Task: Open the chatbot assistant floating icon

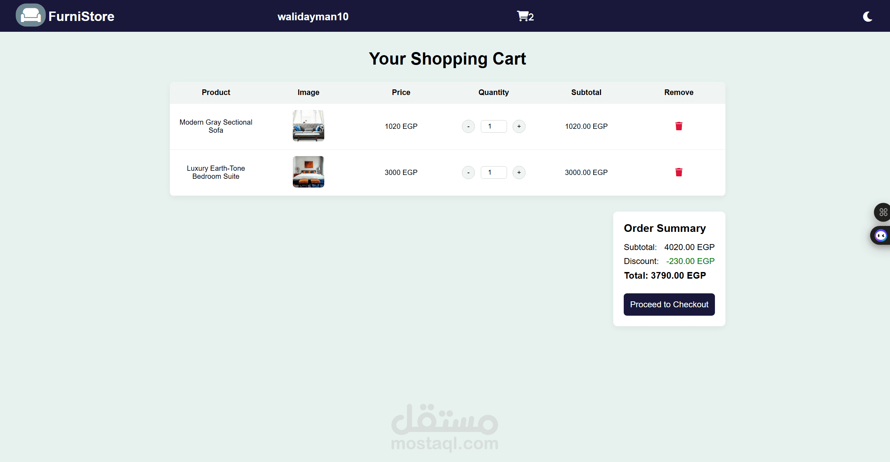Action: point(881,236)
